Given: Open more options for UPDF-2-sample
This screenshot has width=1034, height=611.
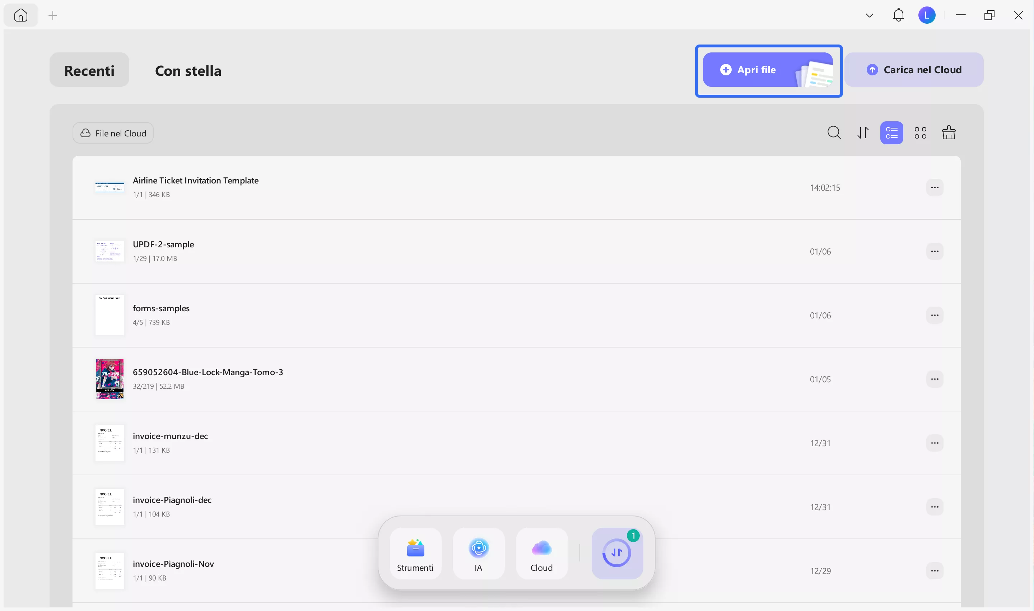Looking at the screenshot, I should [934, 251].
